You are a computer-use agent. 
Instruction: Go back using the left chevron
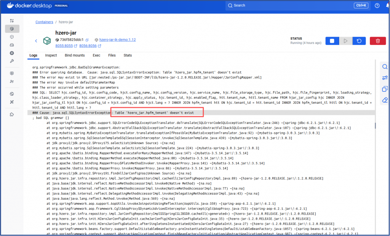pos(36,41)
